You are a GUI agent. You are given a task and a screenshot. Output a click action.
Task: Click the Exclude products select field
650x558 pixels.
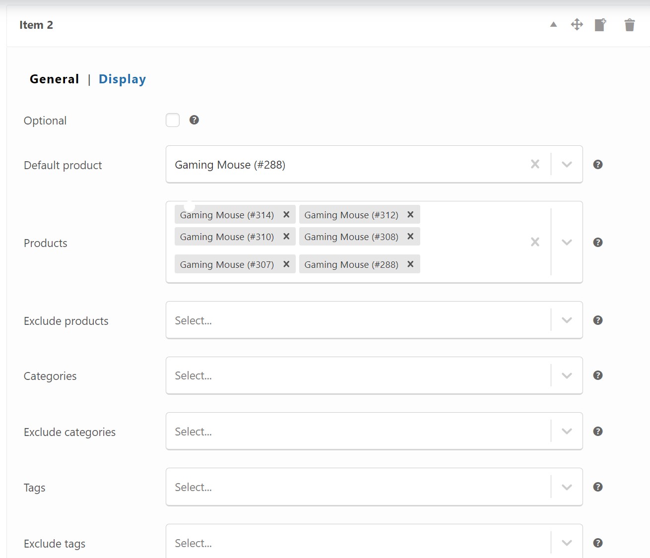pos(357,320)
